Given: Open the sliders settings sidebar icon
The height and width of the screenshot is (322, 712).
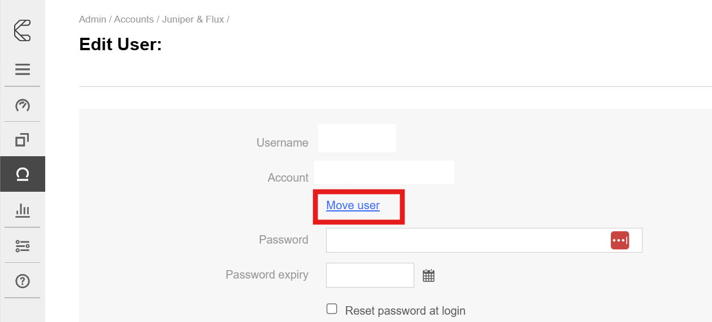Looking at the screenshot, I should [x=23, y=246].
